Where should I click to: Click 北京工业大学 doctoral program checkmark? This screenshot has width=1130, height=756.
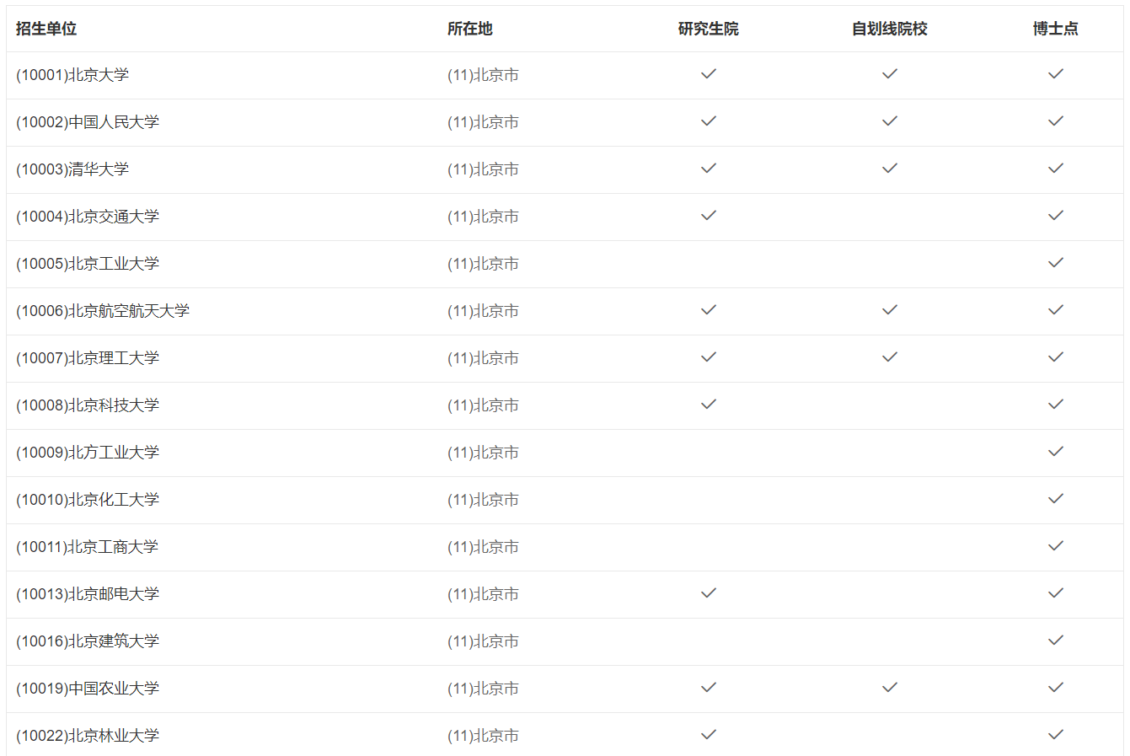[1055, 263]
